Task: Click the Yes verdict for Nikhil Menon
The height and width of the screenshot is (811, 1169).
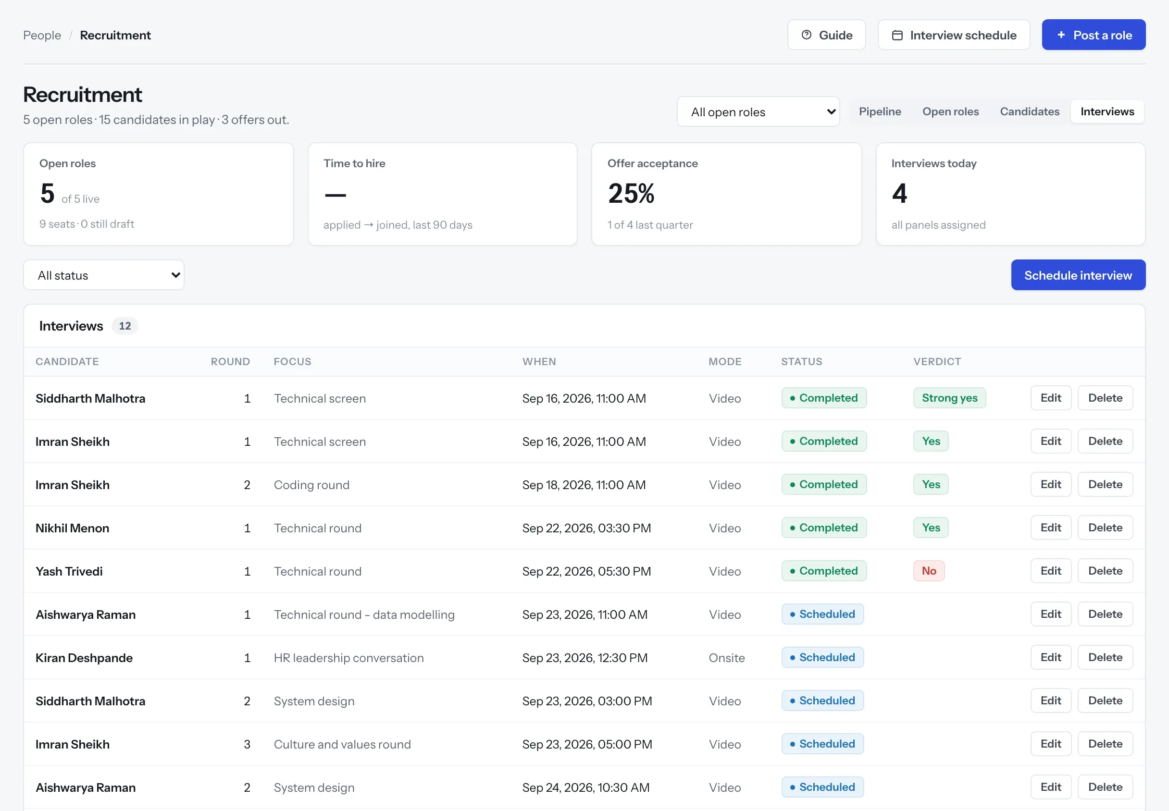Action: (930, 528)
